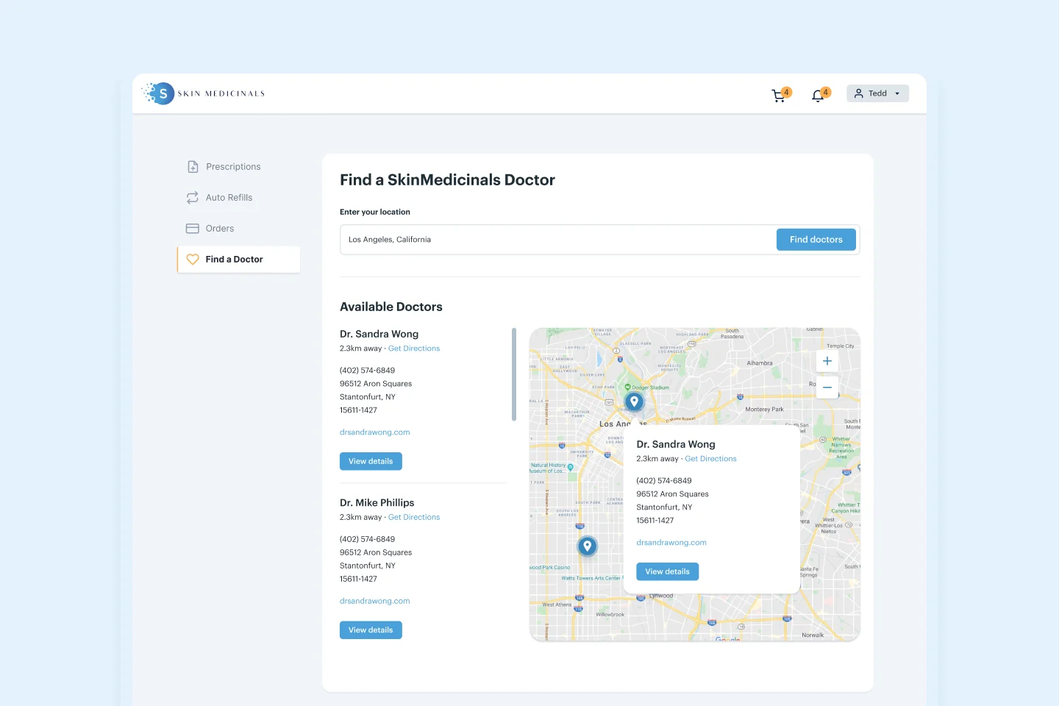
Task: Click the Find a Doctor heart icon
Action: pos(193,260)
